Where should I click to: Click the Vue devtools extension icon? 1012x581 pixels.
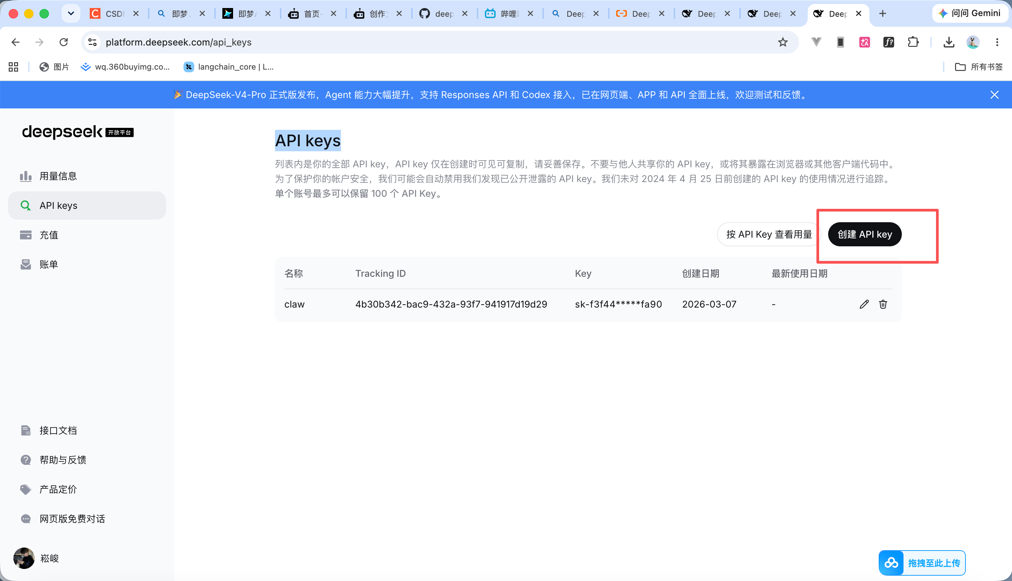816,42
